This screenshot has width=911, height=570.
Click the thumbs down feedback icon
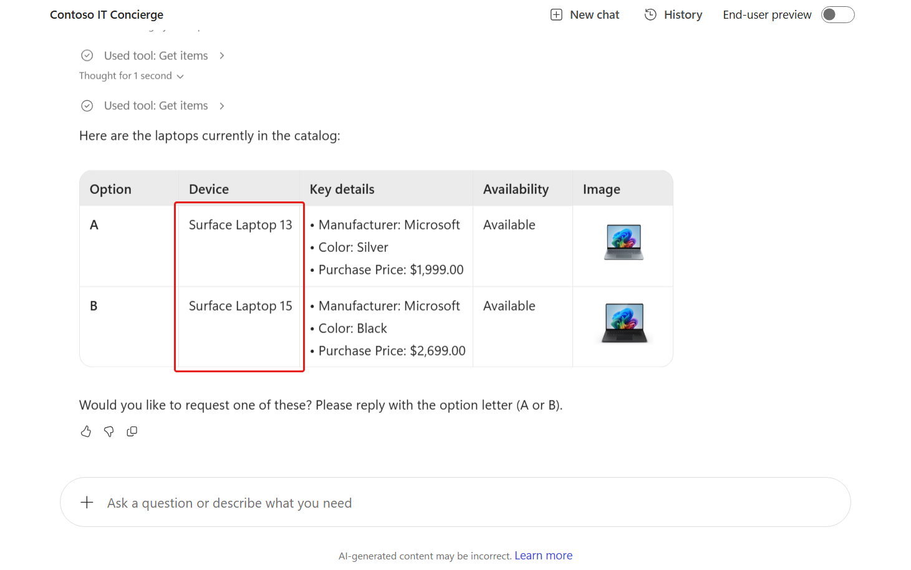[109, 432]
